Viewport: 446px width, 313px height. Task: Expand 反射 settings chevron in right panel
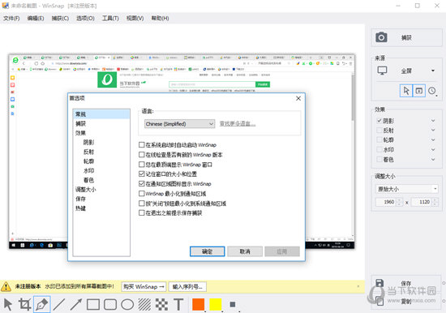[x=433, y=131]
